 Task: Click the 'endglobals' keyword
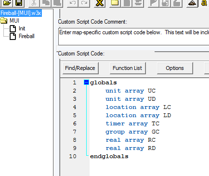(x=109, y=156)
